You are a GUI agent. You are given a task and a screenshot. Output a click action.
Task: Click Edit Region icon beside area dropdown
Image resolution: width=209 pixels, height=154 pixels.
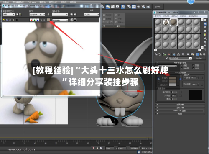coord(17,15)
